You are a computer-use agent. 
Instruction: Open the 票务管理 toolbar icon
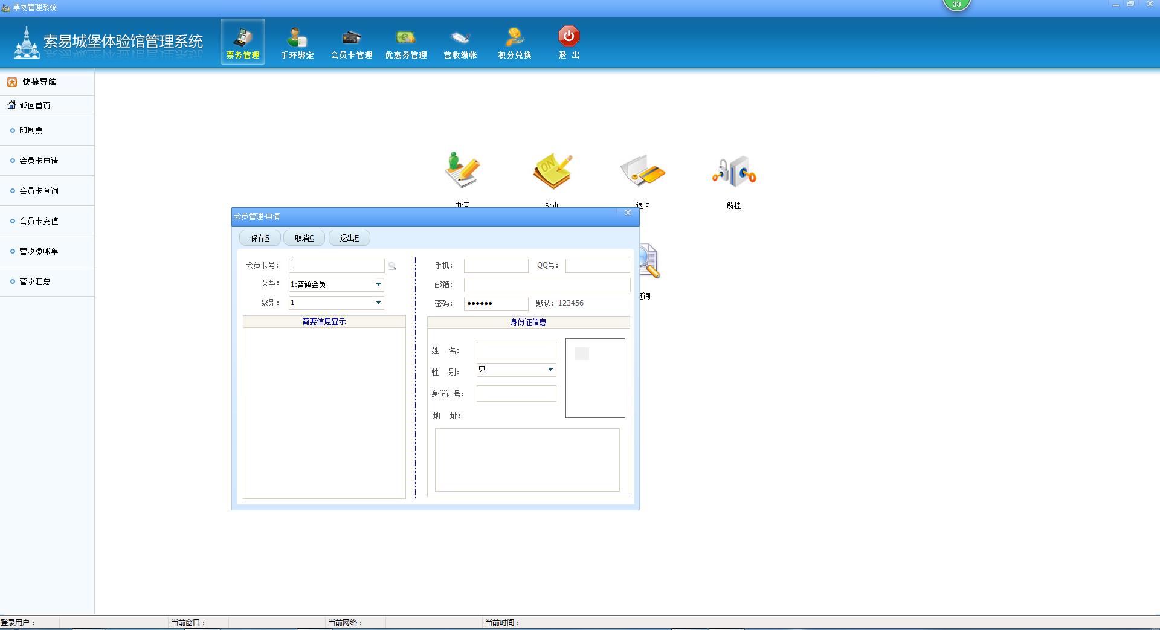click(242, 42)
